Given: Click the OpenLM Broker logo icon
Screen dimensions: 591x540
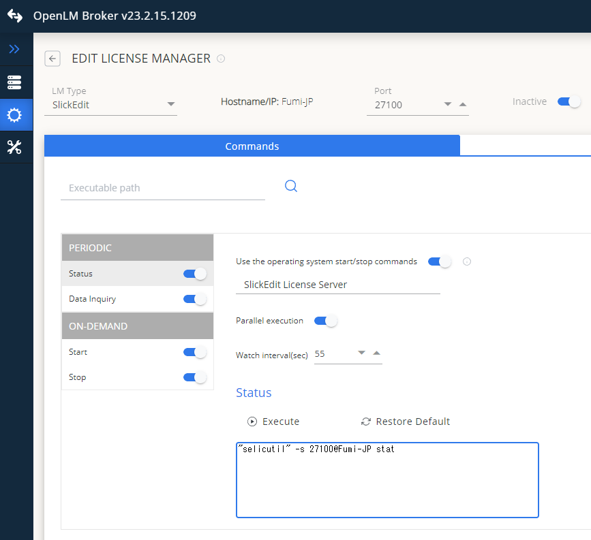Looking at the screenshot, I should [x=14, y=14].
